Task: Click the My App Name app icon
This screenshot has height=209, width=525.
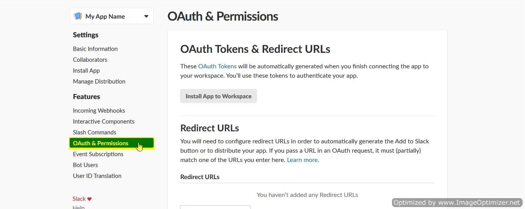Action: point(78,16)
